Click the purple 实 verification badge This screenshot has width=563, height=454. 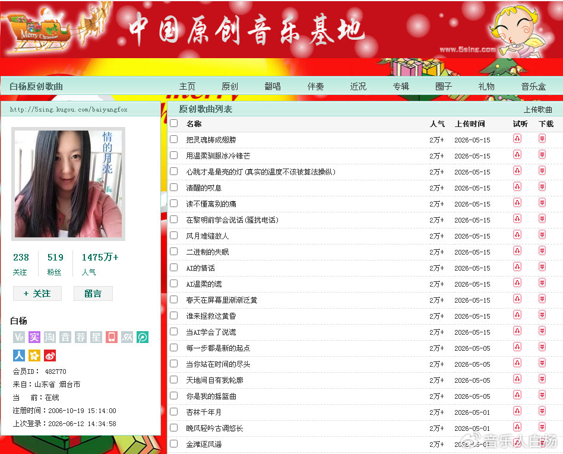pyautogui.click(x=34, y=337)
